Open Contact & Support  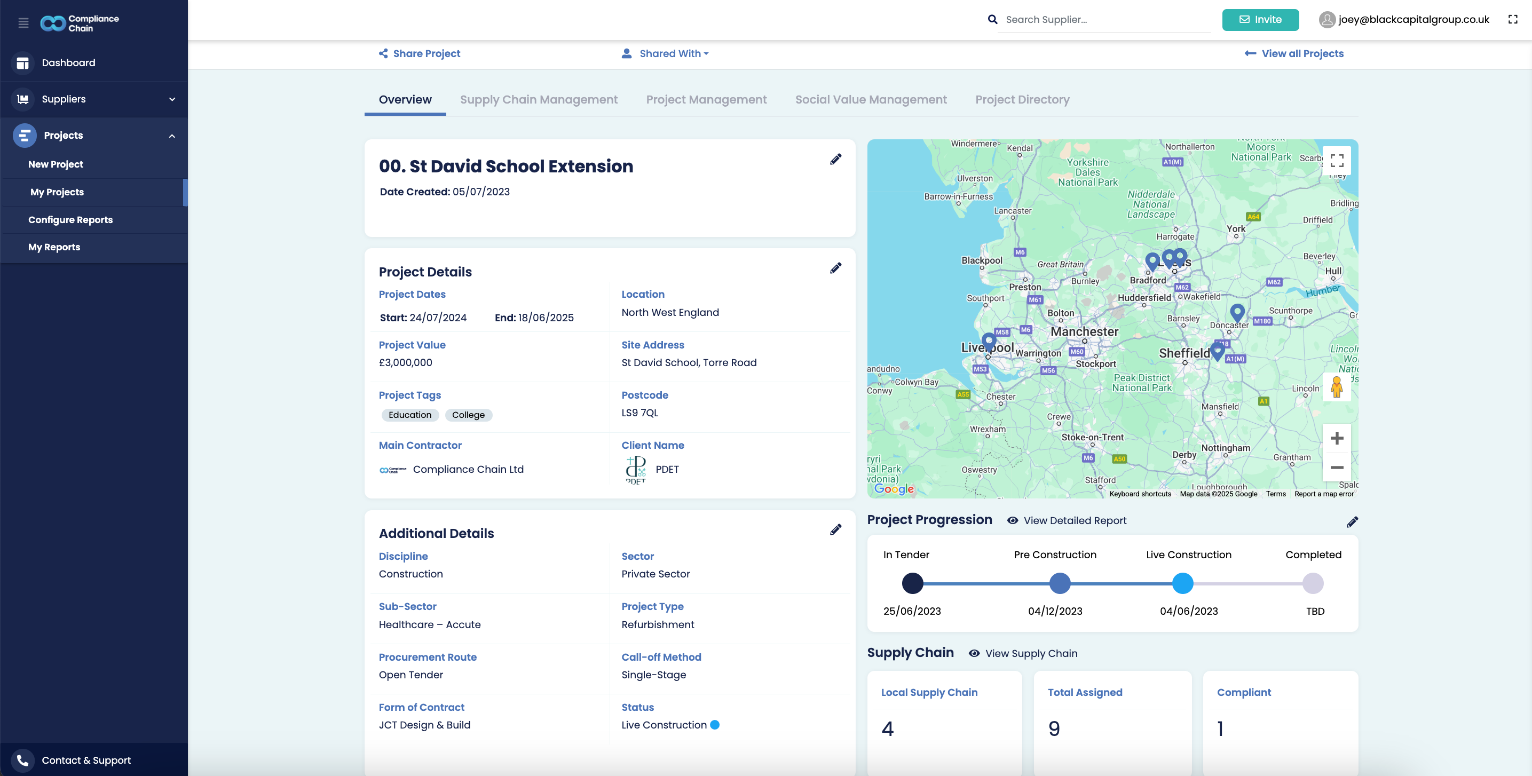point(85,760)
